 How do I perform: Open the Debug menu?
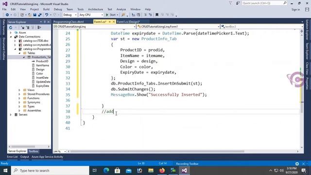pos(58,9)
